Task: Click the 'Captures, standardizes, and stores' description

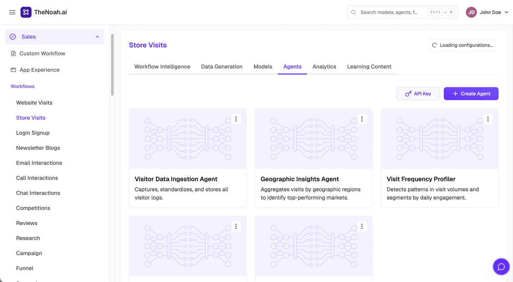Action: [x=182, y=194]
